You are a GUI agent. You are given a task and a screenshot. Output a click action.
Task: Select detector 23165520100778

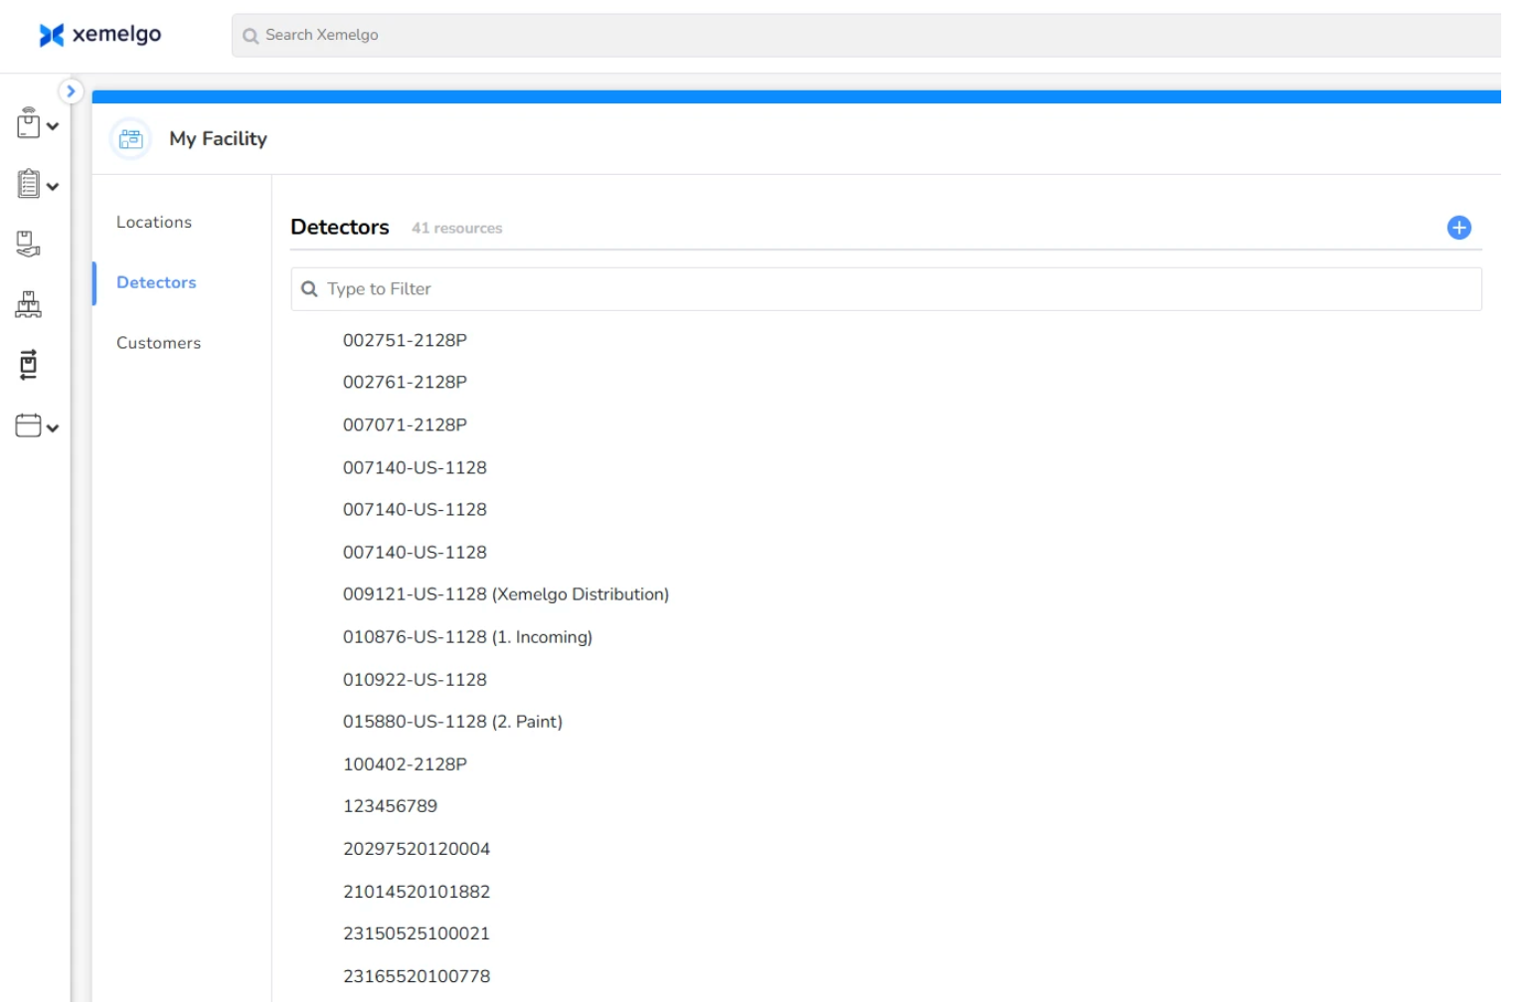417,976
